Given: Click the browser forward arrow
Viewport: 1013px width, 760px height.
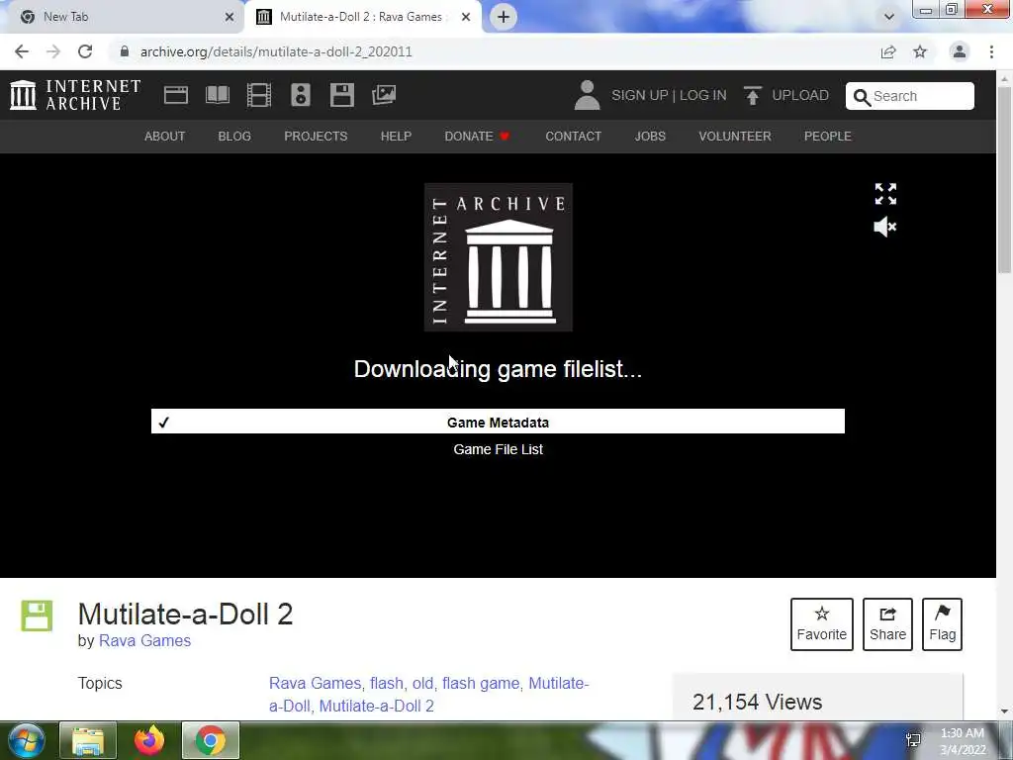Looking at the screenshot, I should coord(53,51).
